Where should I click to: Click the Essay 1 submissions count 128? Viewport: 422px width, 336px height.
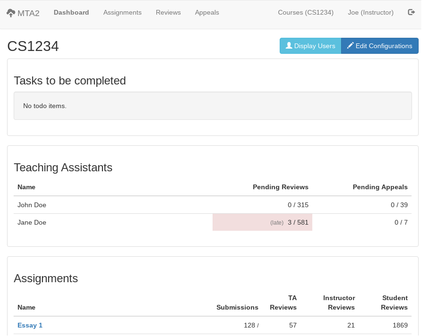coord(249,325)
